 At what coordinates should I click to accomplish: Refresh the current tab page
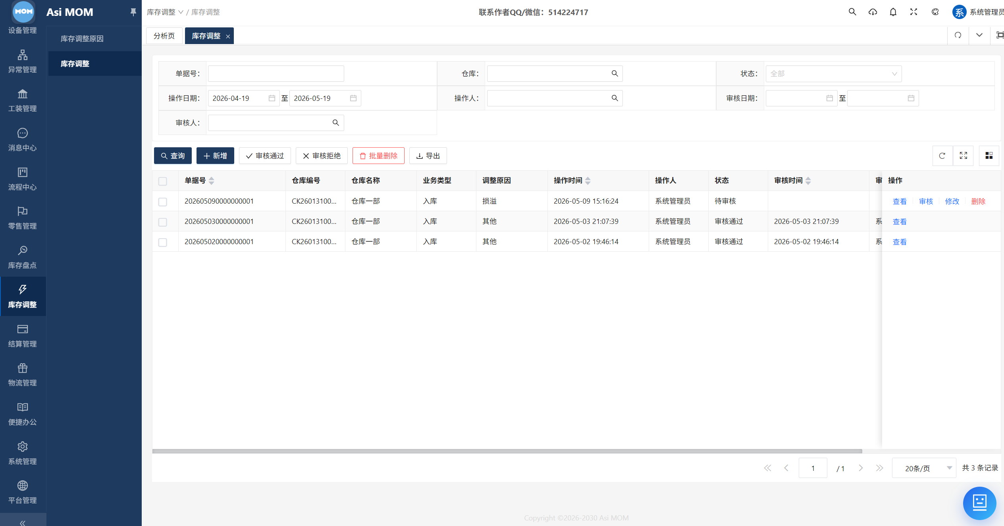(958, 35)
